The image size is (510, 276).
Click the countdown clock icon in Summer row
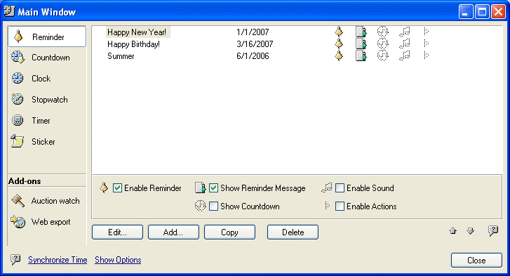point(382,55)
